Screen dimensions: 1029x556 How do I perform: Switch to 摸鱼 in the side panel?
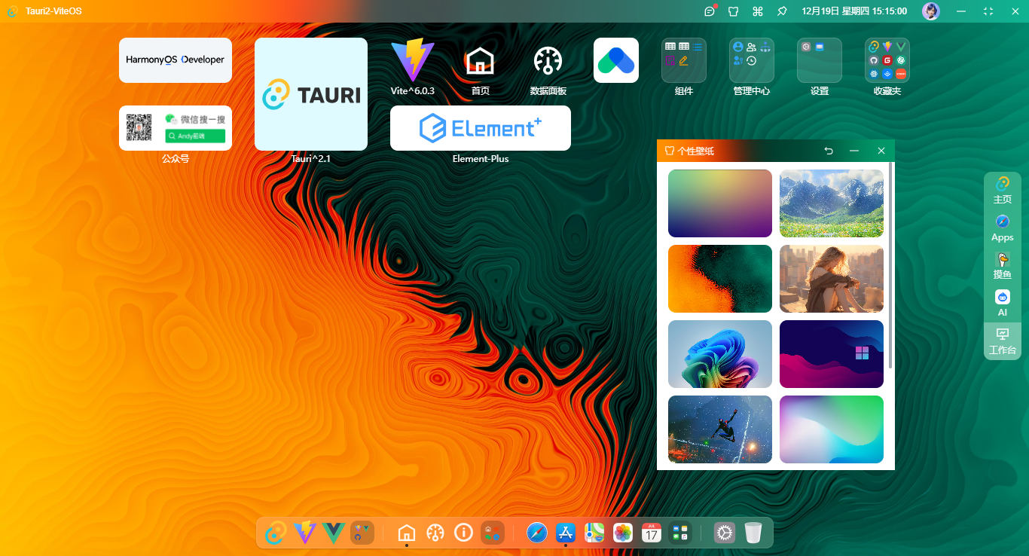[1003, 266]
